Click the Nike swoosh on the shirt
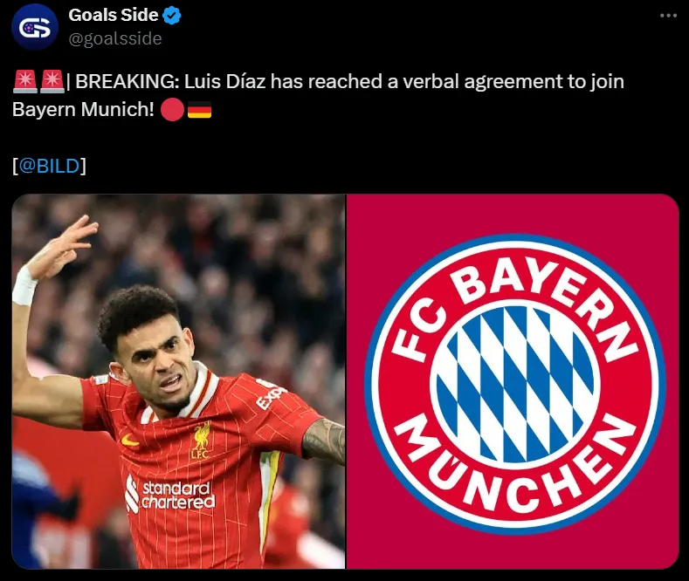Image resolution: width=689 pixels, height=581 pixels. point(129,440)
